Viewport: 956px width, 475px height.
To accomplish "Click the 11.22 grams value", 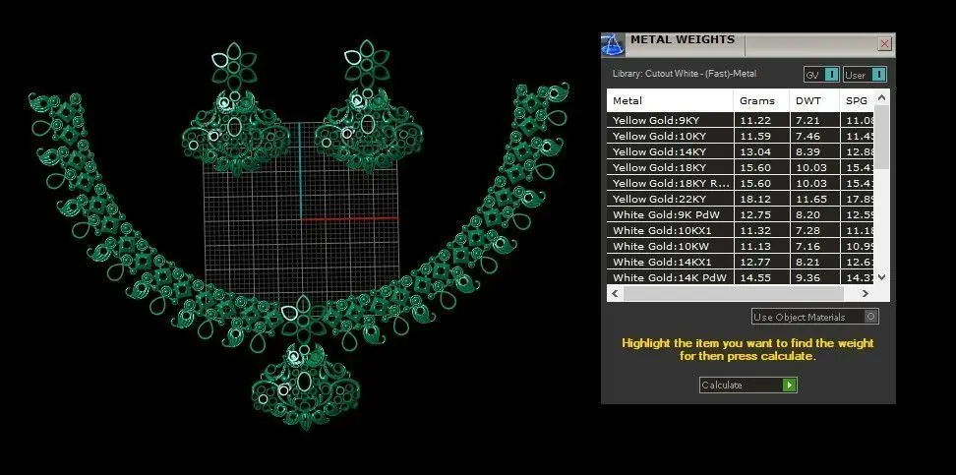I will 754,120.
